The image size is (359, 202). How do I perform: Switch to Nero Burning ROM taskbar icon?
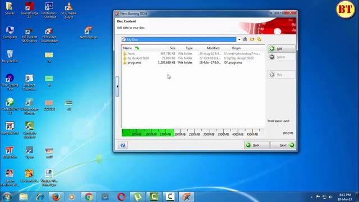click(x=186, y=197)
